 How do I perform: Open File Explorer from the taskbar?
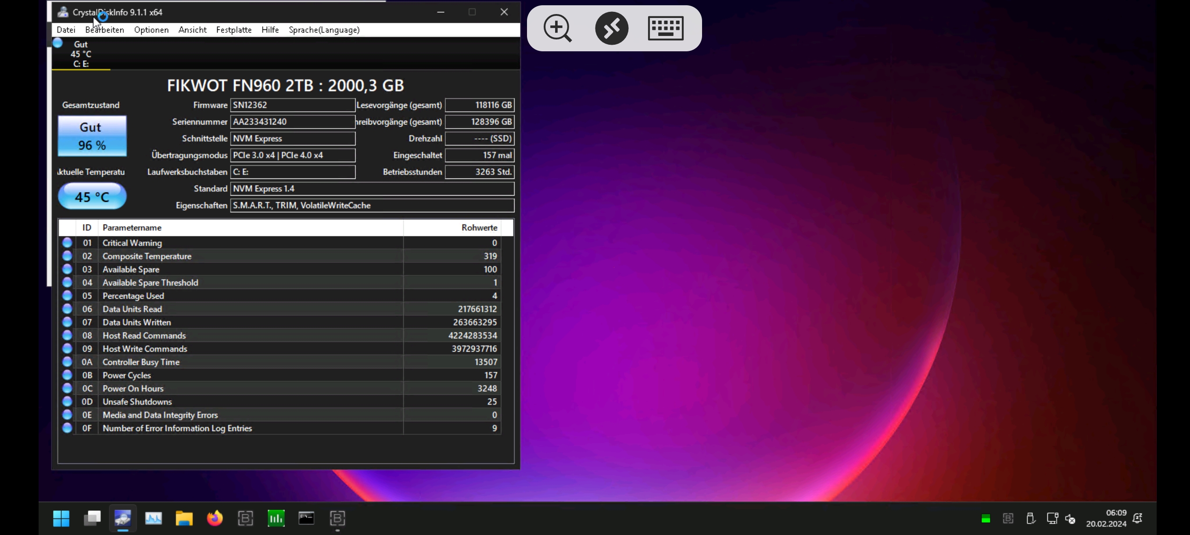pyautogui.click(x=184, y=518)
